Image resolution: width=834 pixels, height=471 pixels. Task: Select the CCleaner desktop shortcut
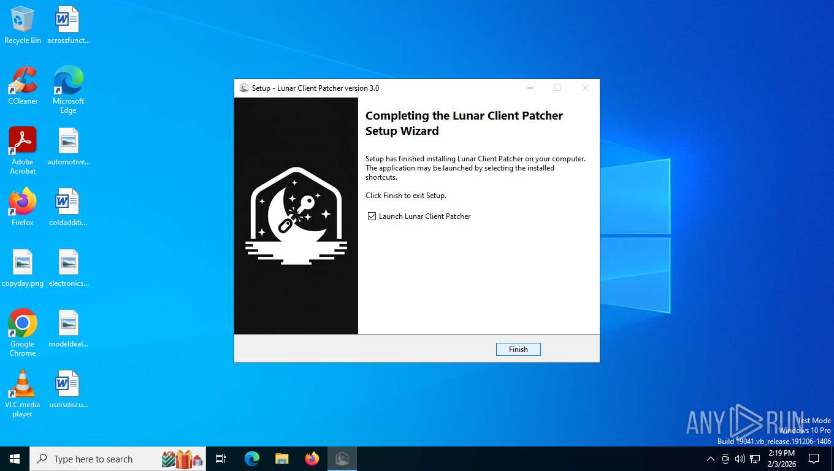23,86
